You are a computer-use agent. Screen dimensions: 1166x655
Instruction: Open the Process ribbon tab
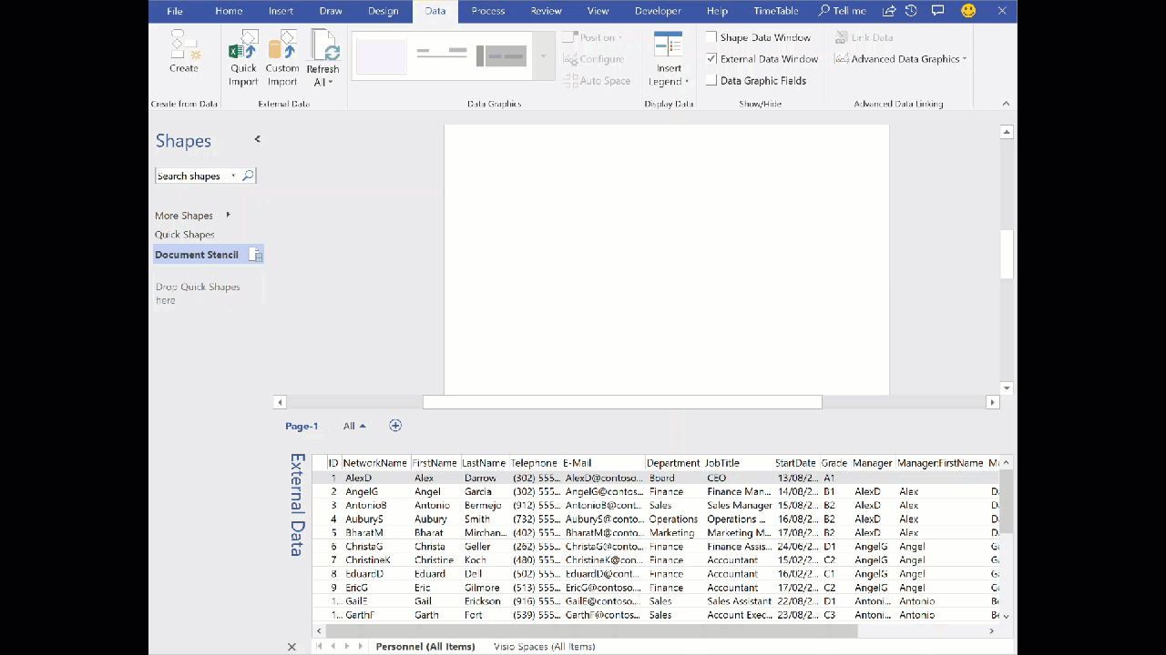(488, 11)
